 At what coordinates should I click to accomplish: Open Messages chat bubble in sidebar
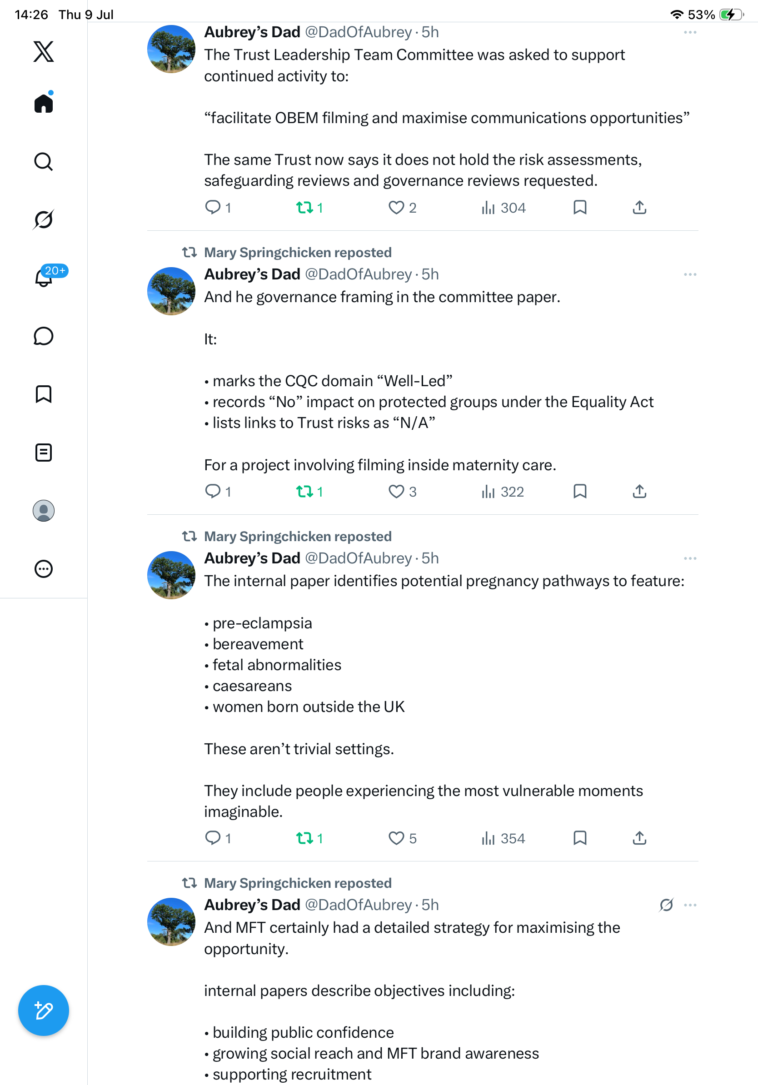click(44, 336)
